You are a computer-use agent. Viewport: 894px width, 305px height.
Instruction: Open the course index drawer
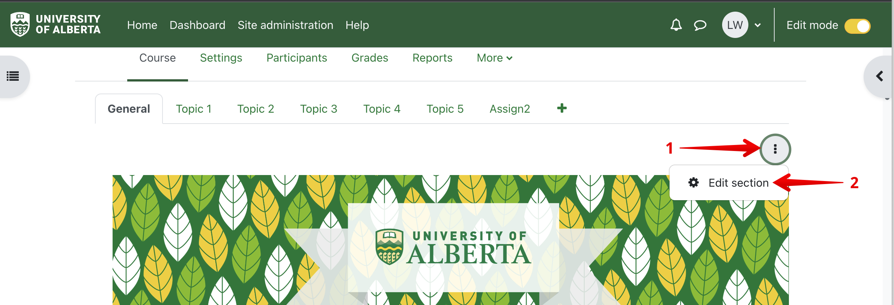point(13,76)
